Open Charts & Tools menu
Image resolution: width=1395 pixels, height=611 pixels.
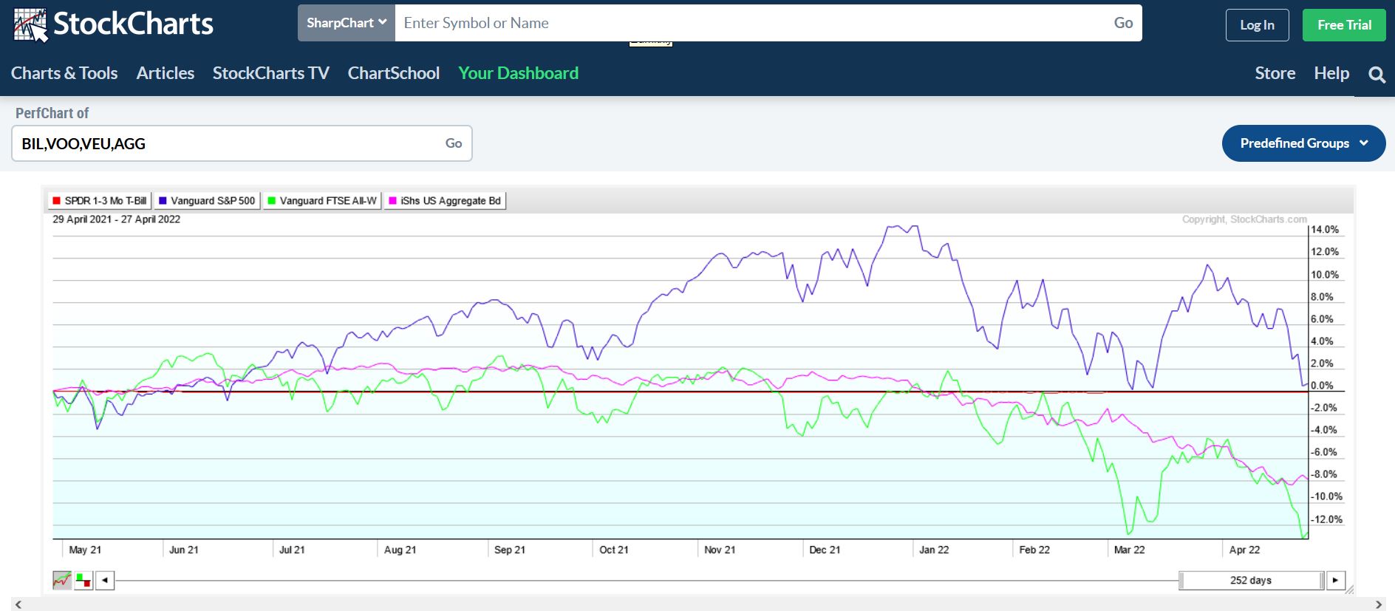pos(64,73)
